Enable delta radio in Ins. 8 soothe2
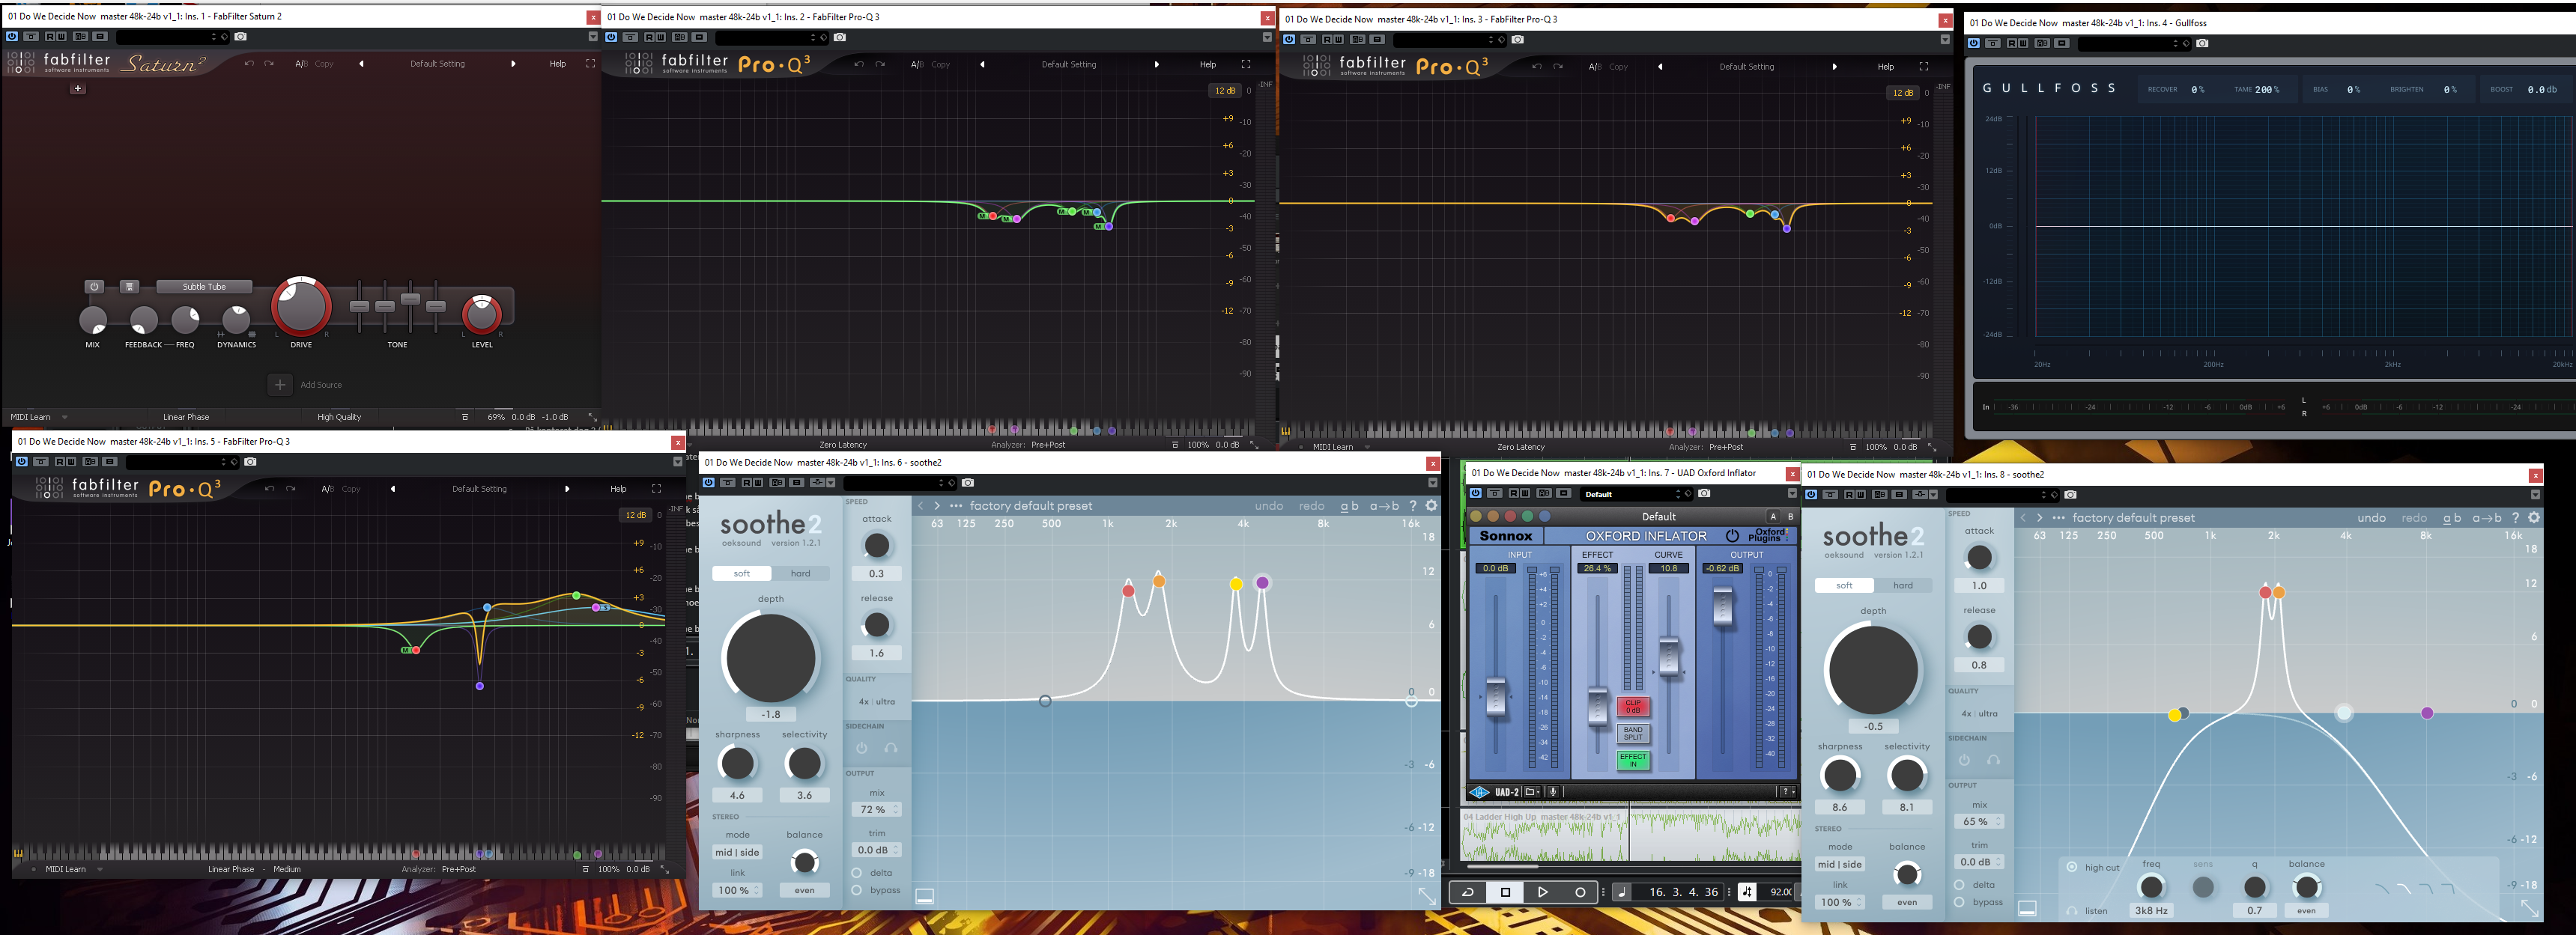This screenshot has width=2576, height=935. (x=1959, y=884)
